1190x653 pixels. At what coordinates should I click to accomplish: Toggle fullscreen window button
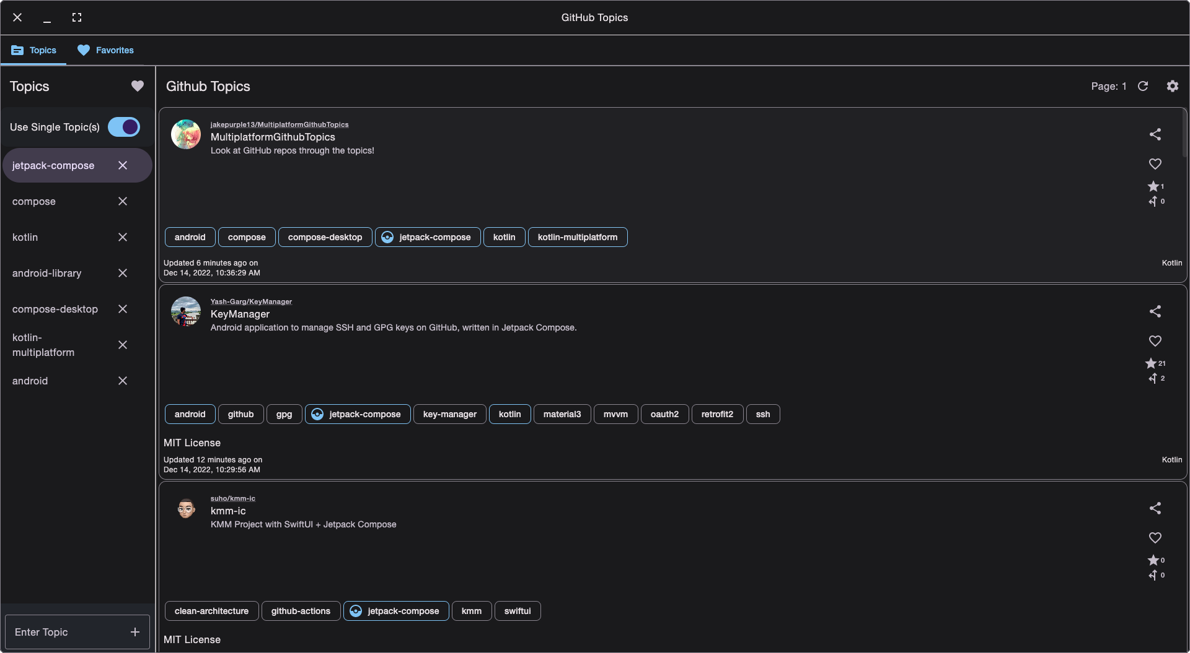tap(77, 17)
